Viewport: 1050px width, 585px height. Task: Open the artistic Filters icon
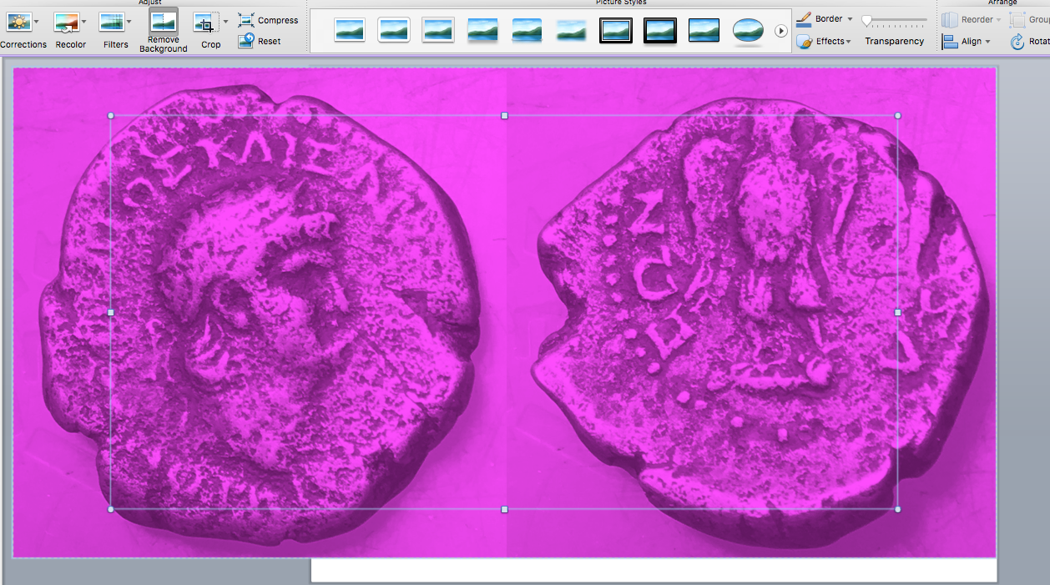pos(111,23)
